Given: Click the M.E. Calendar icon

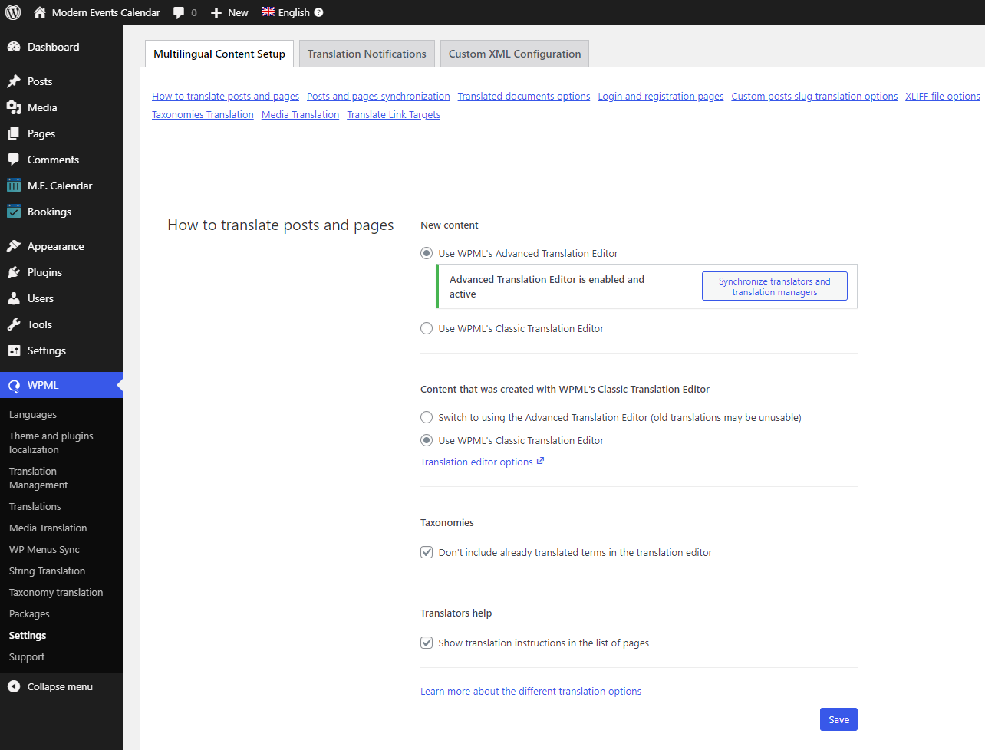Looking at the screenshot, I should click(14, 186).
